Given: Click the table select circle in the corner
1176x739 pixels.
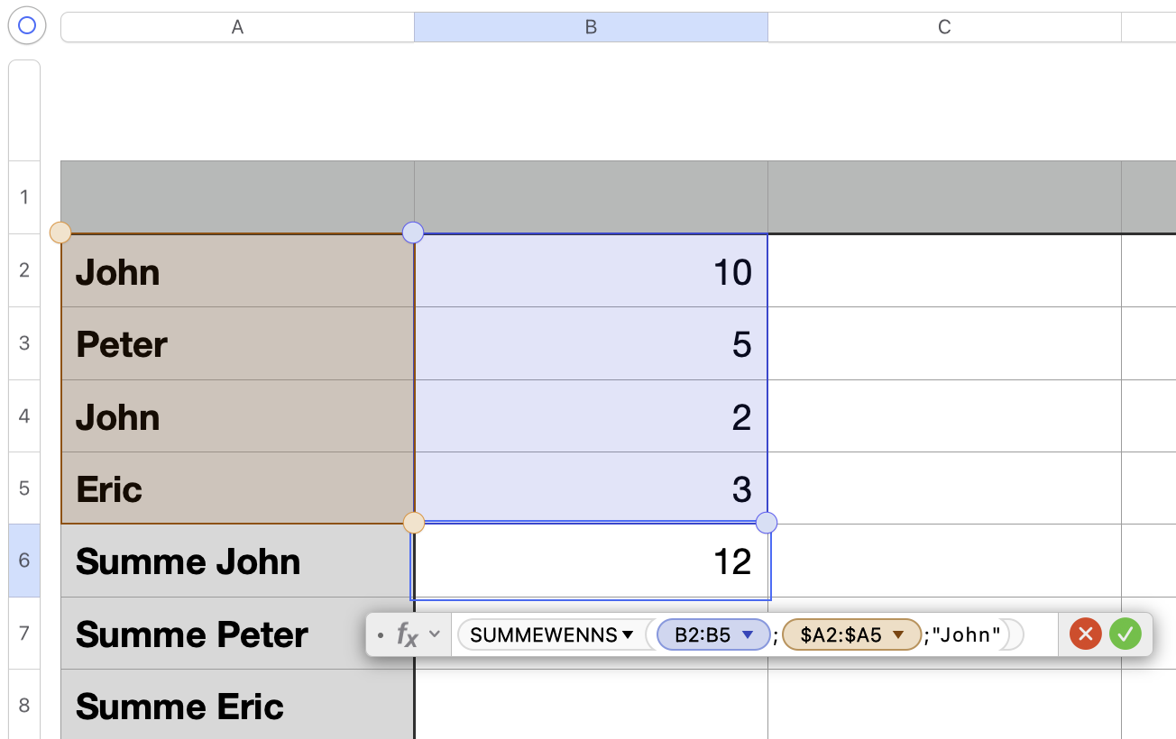Looking at the screenshot, I should (x=27, y=25).
